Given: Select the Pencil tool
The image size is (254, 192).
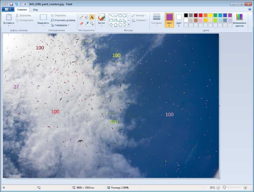Looking at the screenshot, I should click(81, 17).
